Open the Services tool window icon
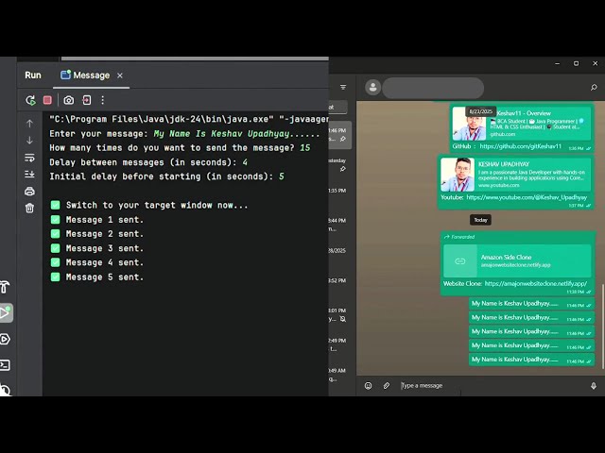Image resolution: width=605 pixels, height=453 pixels. (x=5, y=340)
